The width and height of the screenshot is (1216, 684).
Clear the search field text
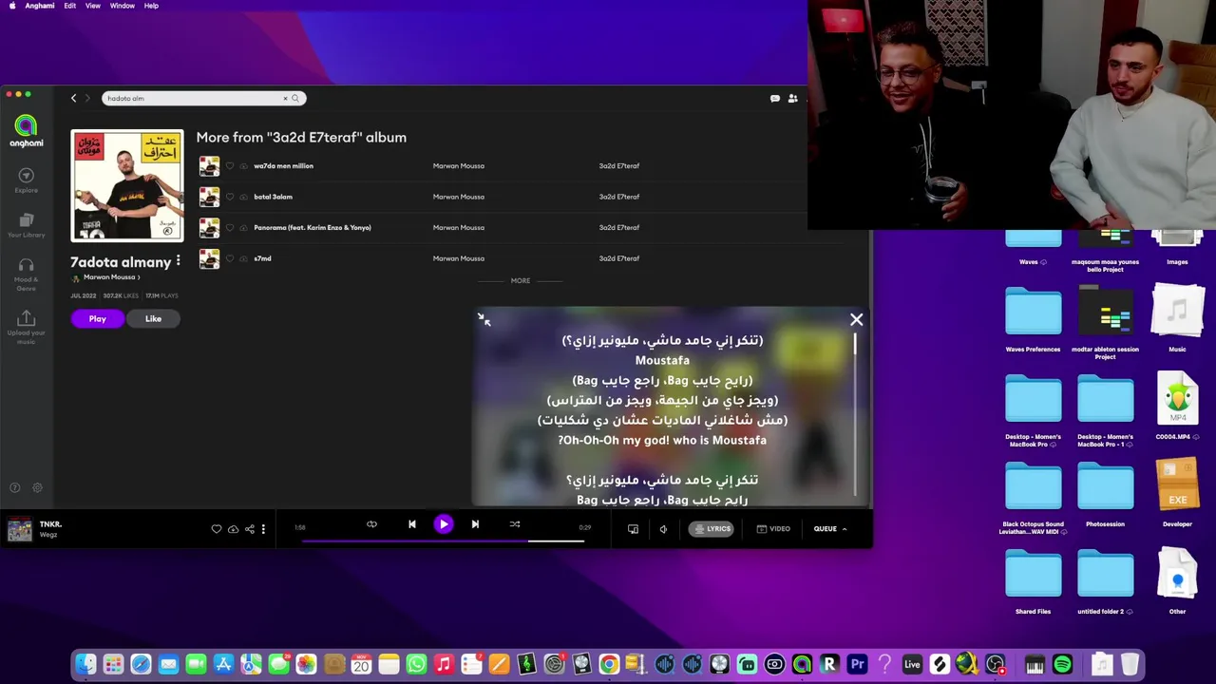click(284, 98)
